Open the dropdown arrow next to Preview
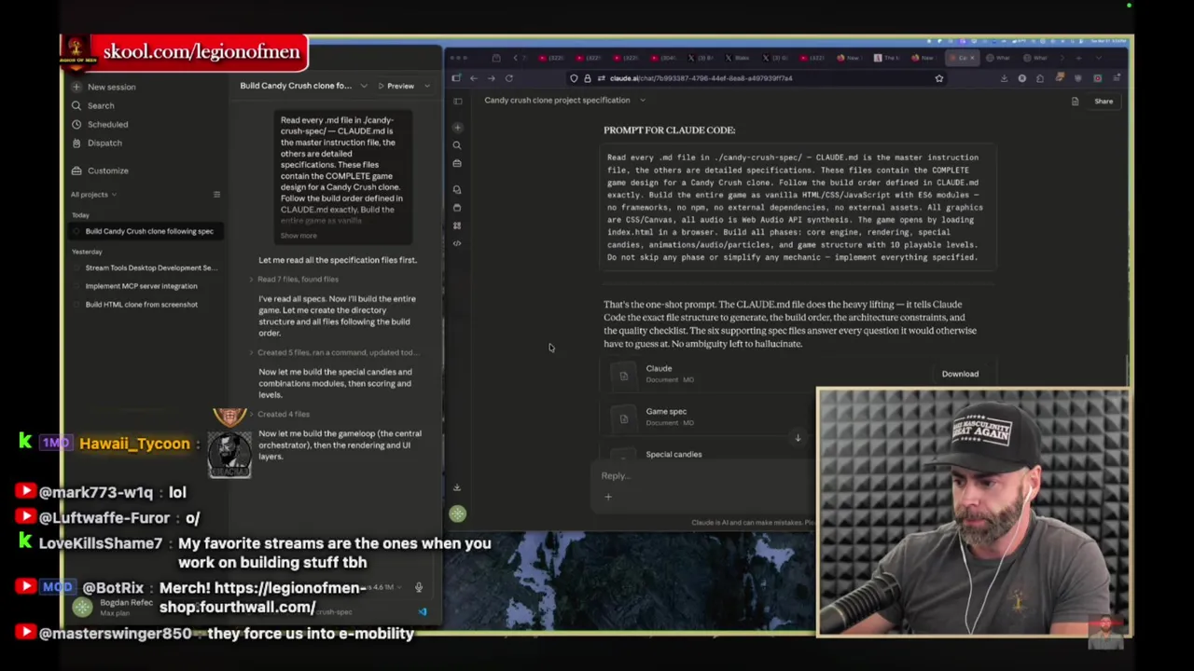 pos(427,86)
